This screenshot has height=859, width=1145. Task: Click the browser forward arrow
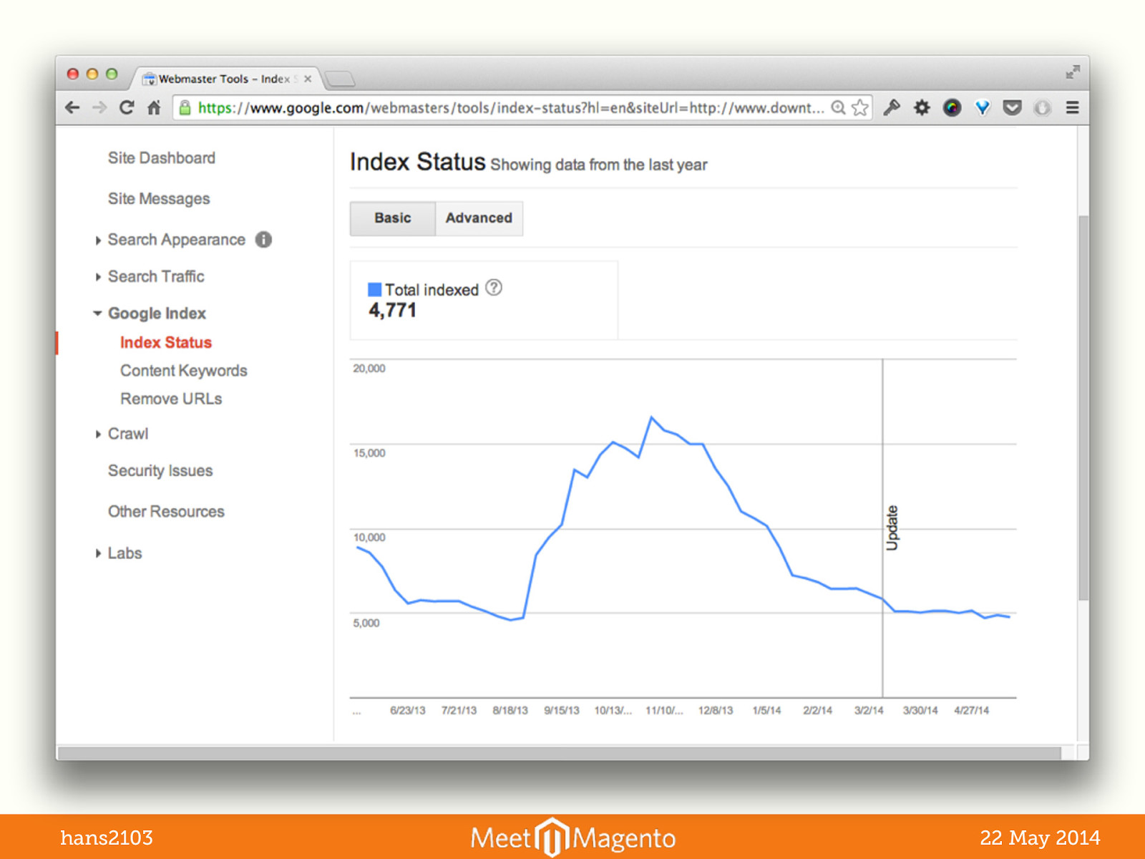[x=99, y=108]
